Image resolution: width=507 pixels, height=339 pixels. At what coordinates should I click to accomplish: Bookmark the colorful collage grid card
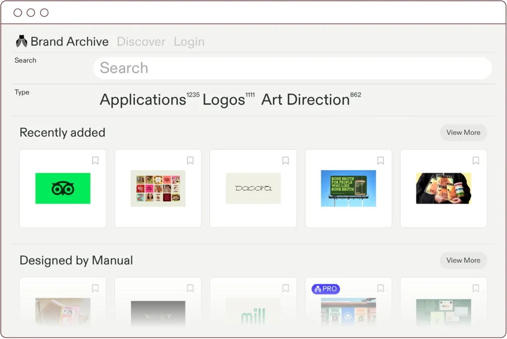(x=190, y=161)
